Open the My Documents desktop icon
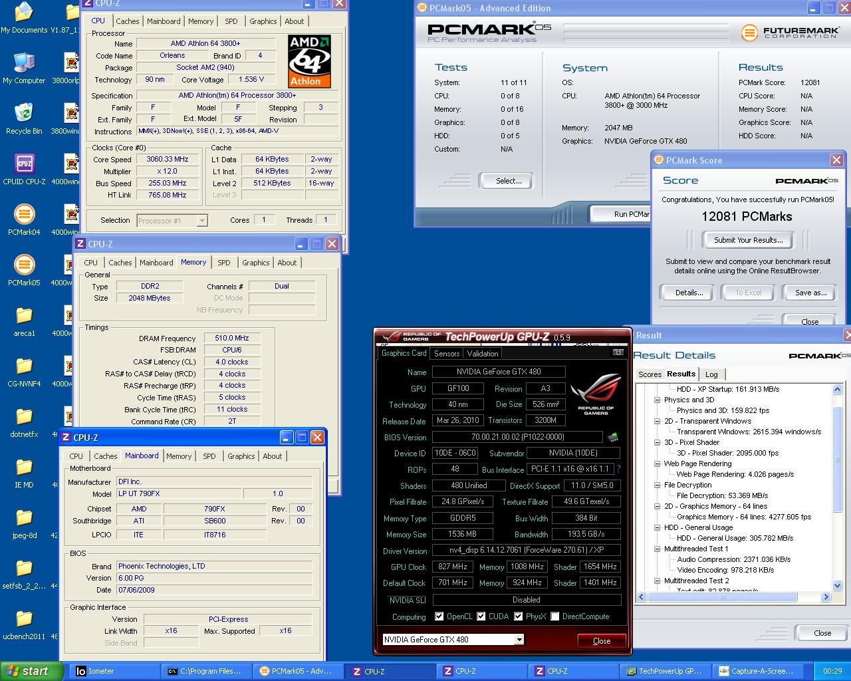Screen dimensions: 851x681 (24, 17)
